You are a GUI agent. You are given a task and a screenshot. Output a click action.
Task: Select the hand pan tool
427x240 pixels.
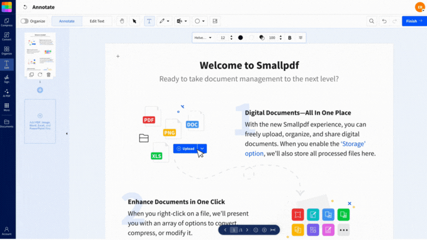point(122,21)
